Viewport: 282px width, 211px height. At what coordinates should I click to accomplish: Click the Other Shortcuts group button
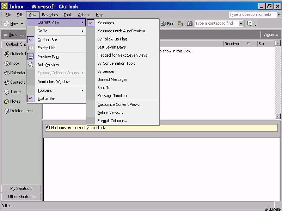click(x=21, y=197)
